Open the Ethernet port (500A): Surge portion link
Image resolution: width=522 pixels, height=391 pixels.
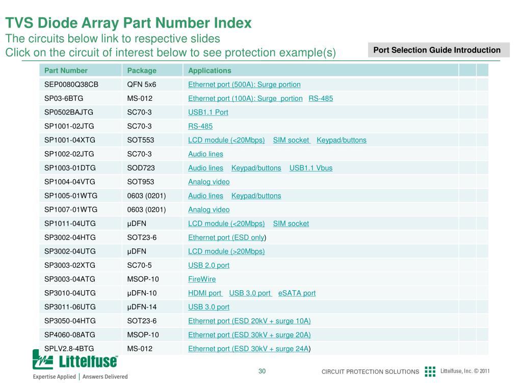(244, 85)
